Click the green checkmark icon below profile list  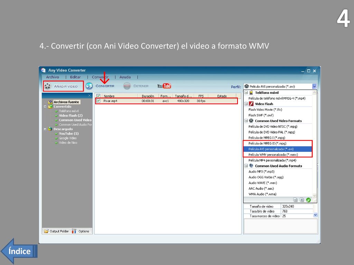pyautogui.click(x=308, y=200)
